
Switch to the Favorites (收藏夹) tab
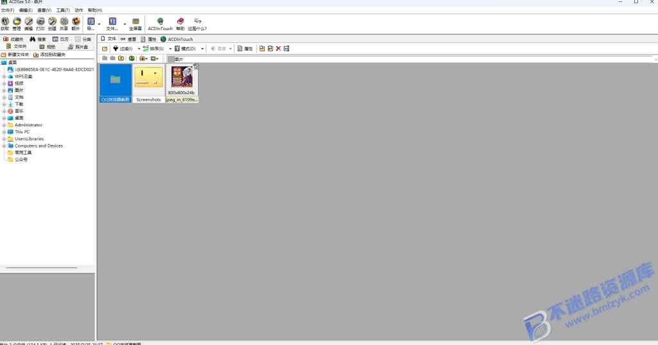[13, 39]
